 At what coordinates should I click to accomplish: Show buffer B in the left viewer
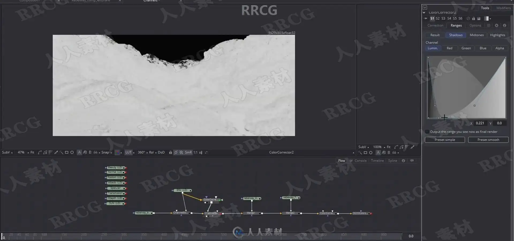(x=90, y=152)
